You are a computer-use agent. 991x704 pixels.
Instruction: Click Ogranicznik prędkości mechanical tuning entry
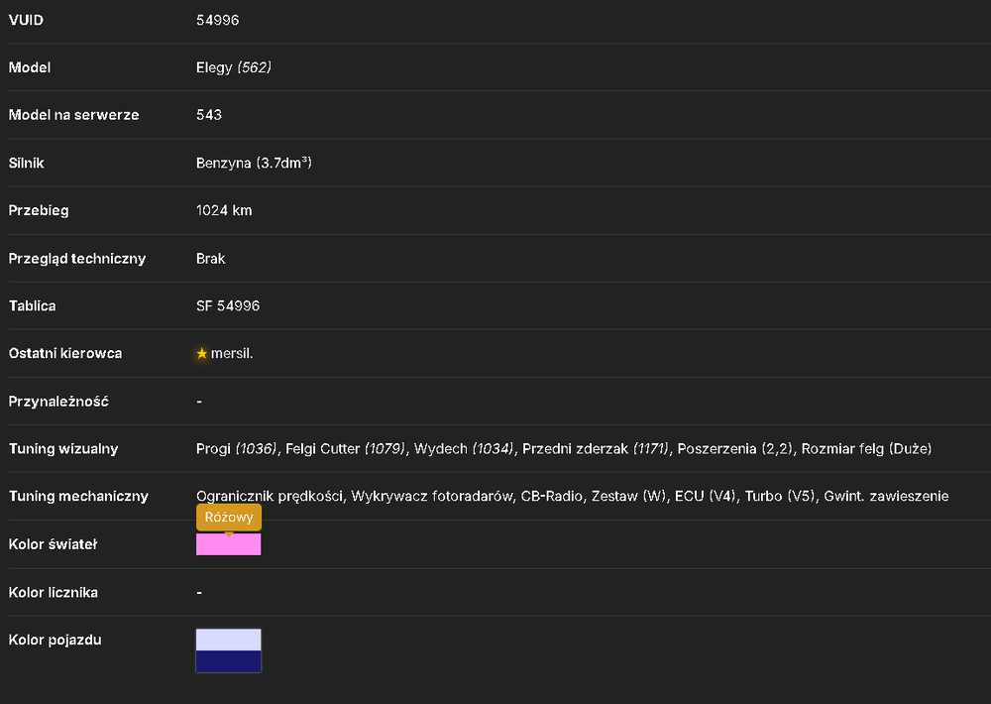pos(270,497)
